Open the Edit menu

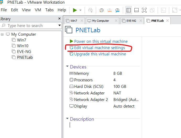(14, 10)
